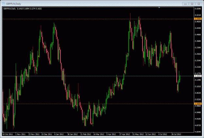Click the GBPPLN,Daily title bar text

(13, 4)
